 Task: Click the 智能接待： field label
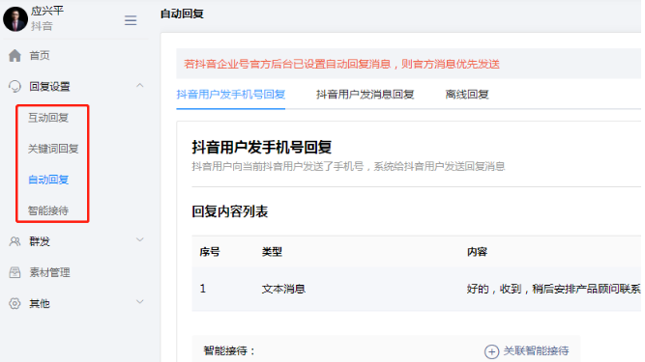[229, 351]
